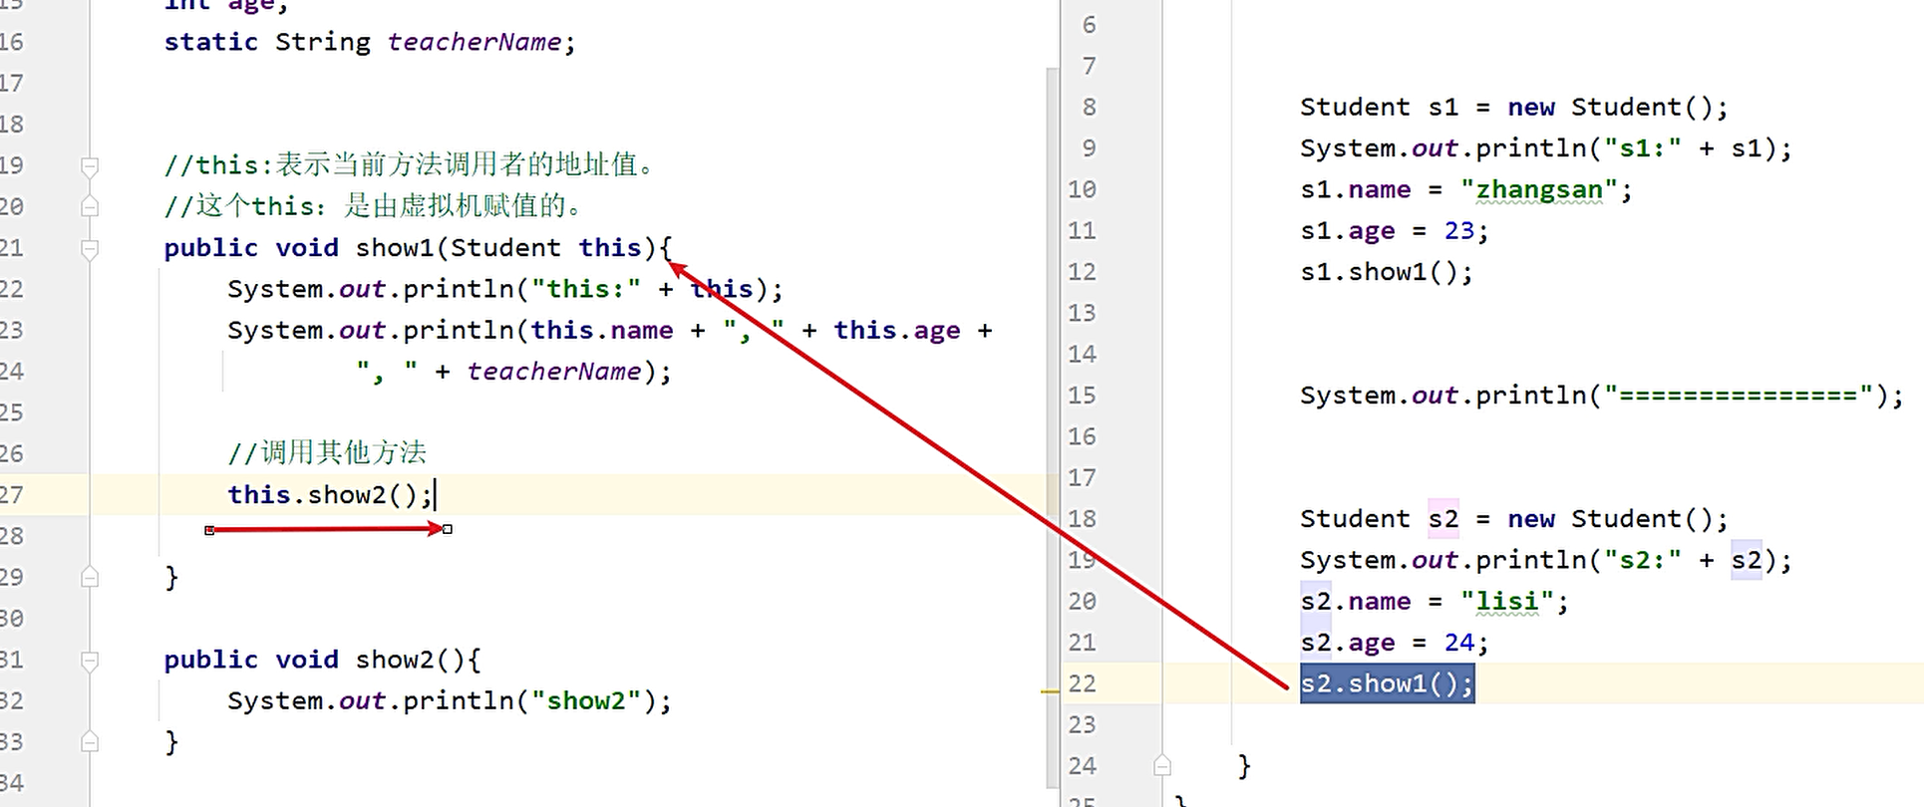Click 'Student s1 = new Student();' line

1513,108
